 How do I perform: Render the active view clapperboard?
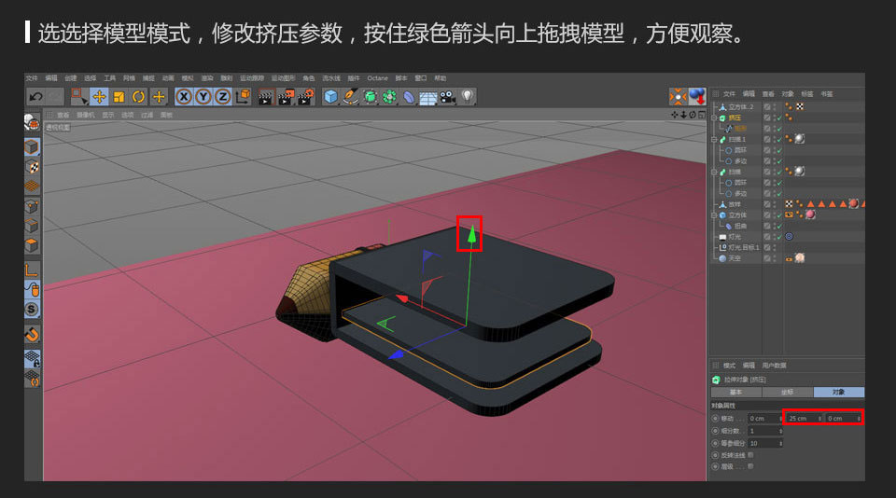tap(265, 97)
